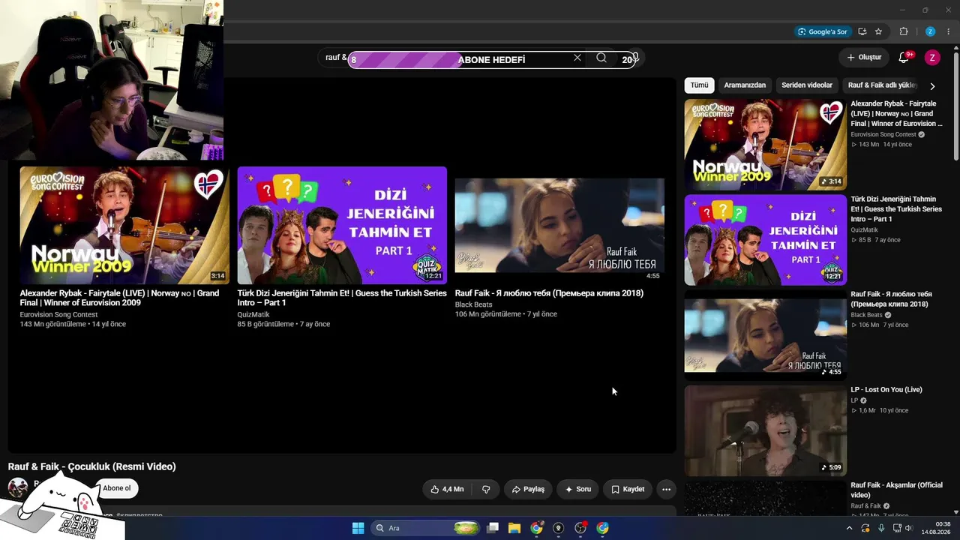The width and height of the screenshot is (960, 540).
Task: Click the Eurovision Song Contest channel in sidebar
Action: coord(883,135)
